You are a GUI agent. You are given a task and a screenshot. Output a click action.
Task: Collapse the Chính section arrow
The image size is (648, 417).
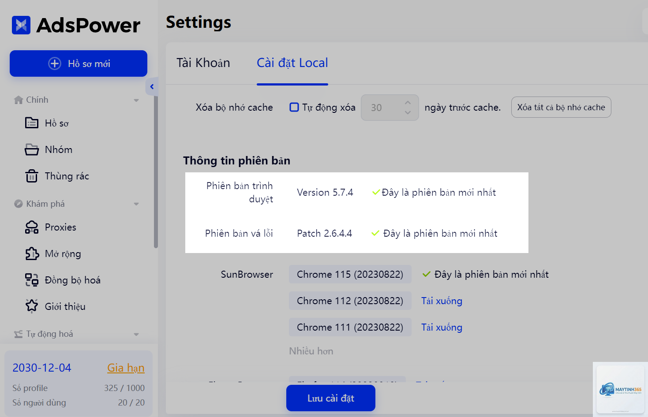[136, 101]
